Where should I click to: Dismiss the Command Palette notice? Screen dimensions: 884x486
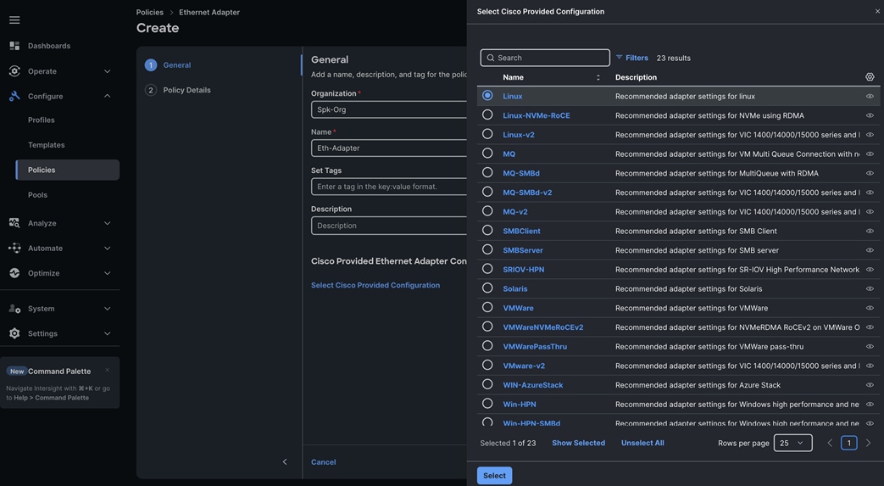107,371
